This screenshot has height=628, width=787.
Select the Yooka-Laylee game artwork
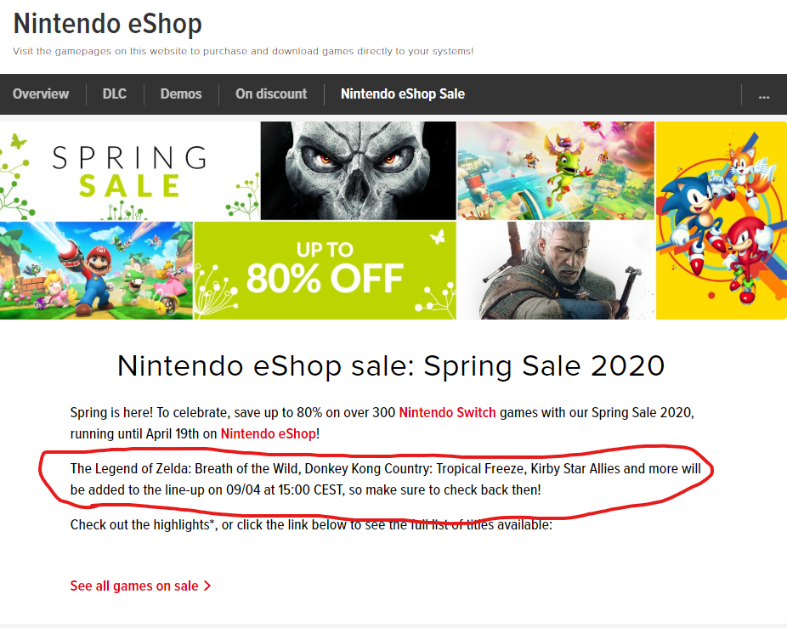[x=556, y=171]
